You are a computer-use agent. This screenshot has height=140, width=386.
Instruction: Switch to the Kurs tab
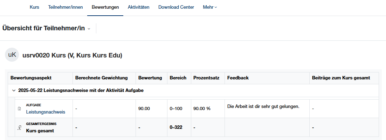tap(34, 7)
